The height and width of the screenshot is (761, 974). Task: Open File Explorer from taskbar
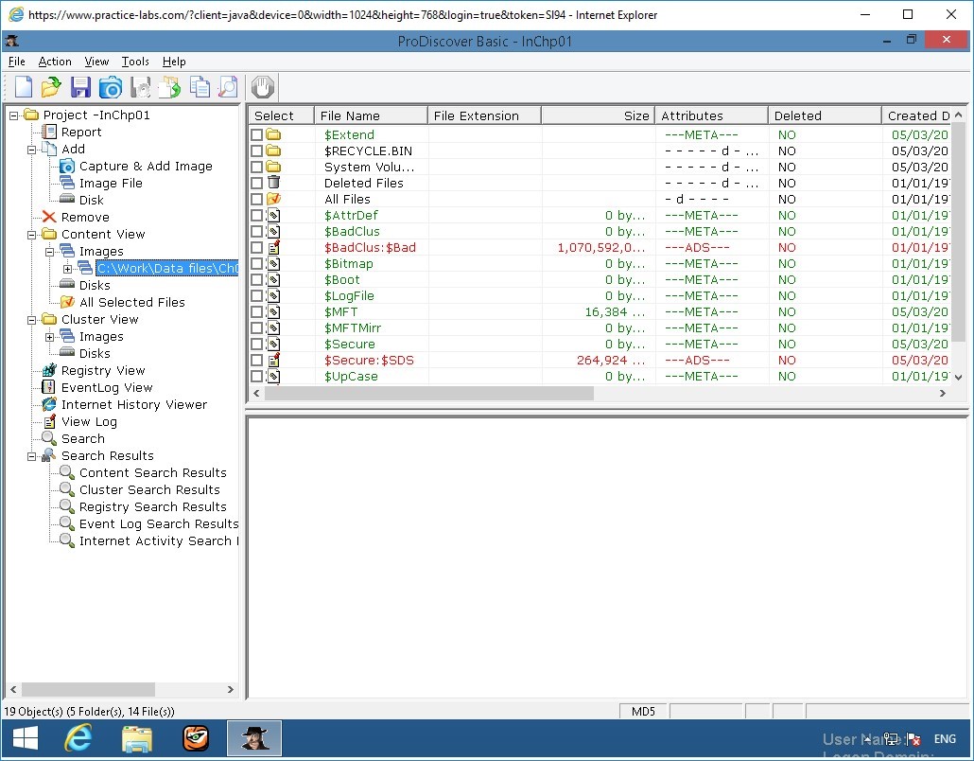(x=137, y=738)
